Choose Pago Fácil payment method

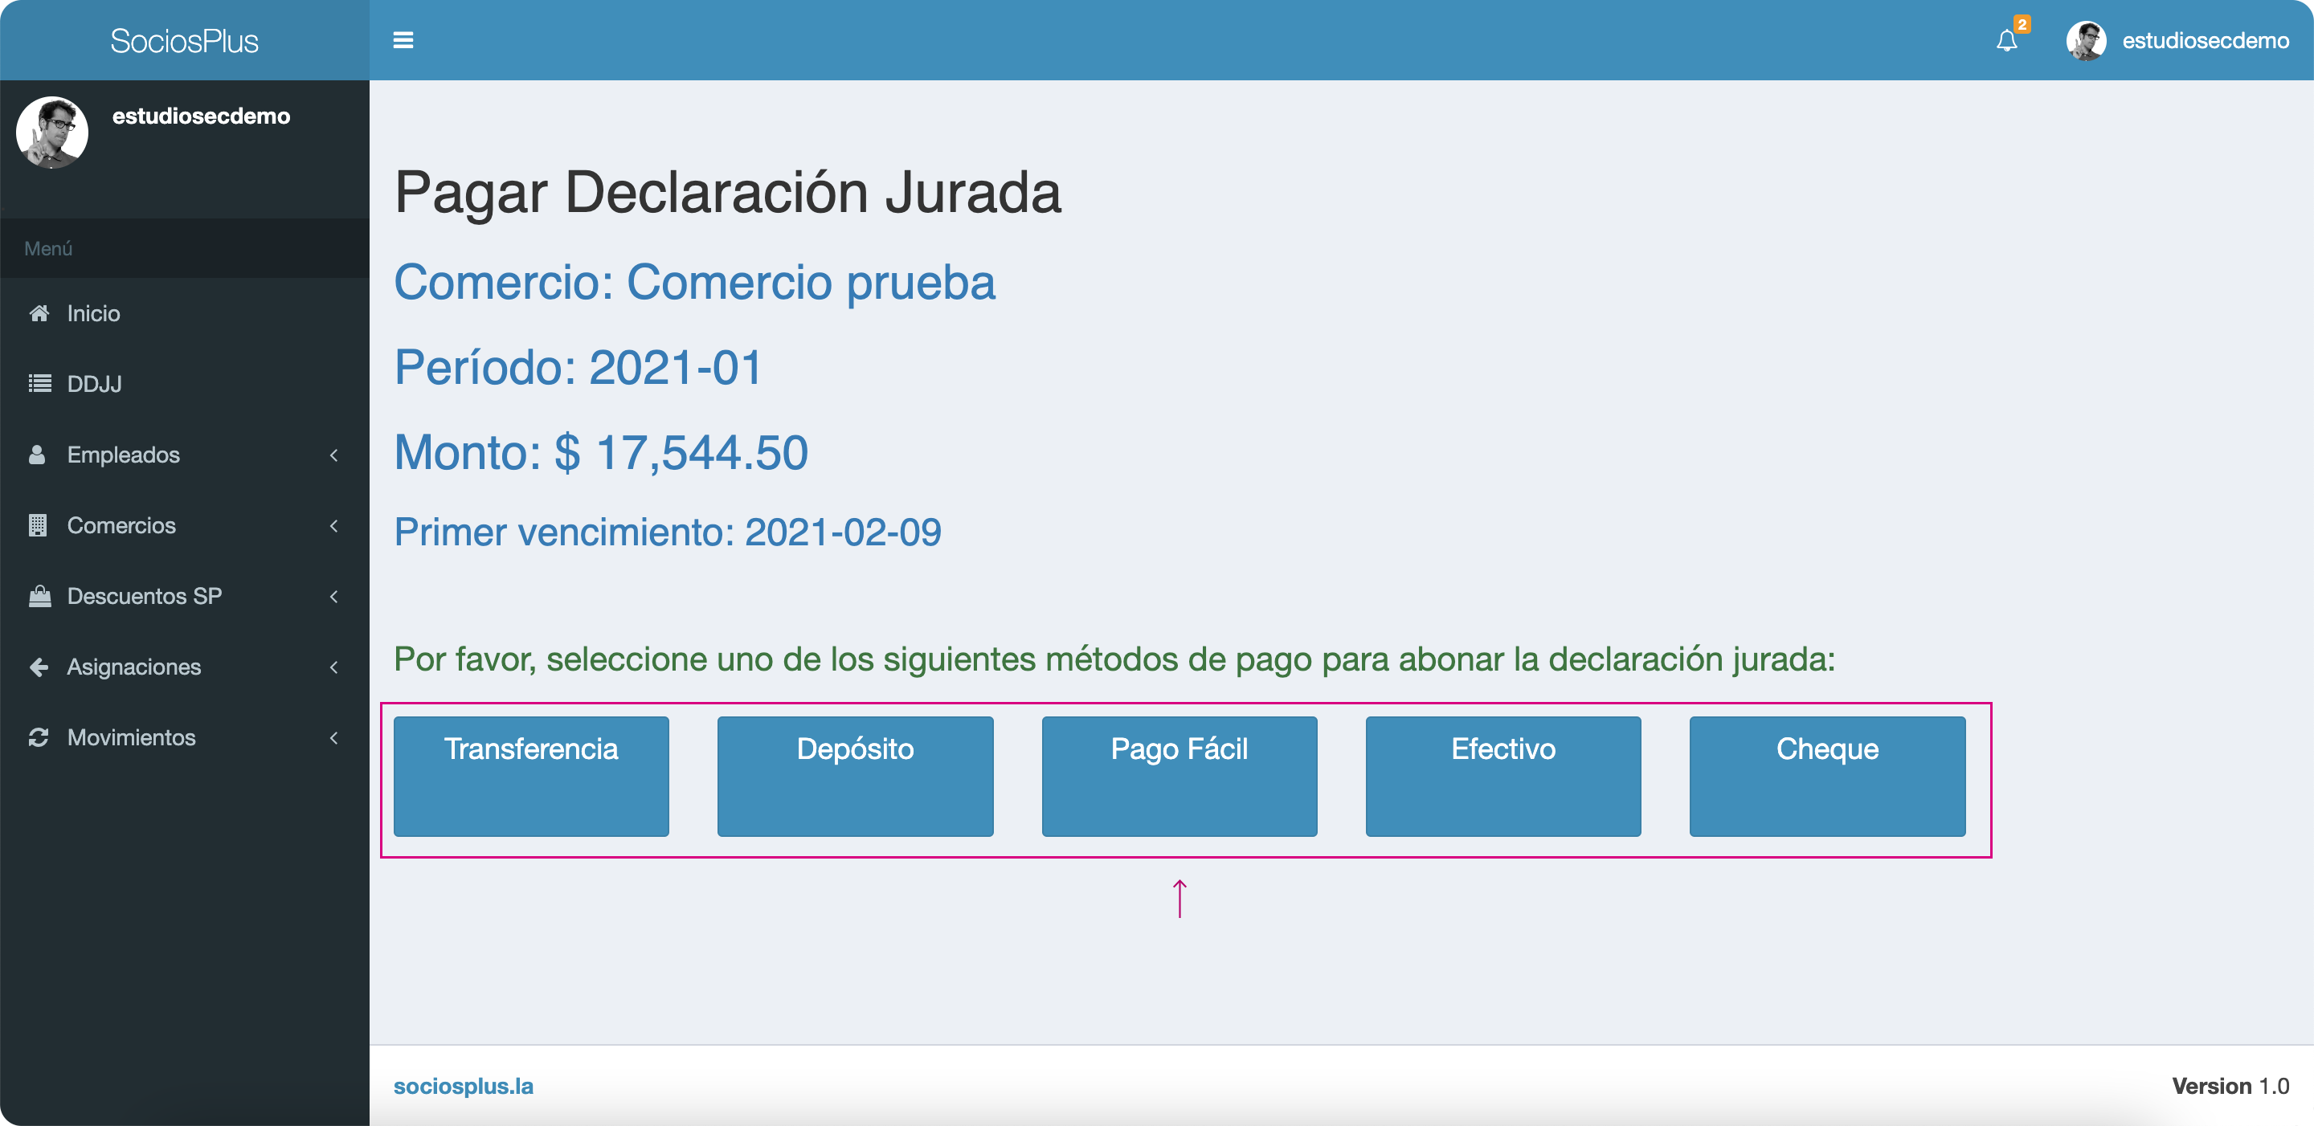1179,777
